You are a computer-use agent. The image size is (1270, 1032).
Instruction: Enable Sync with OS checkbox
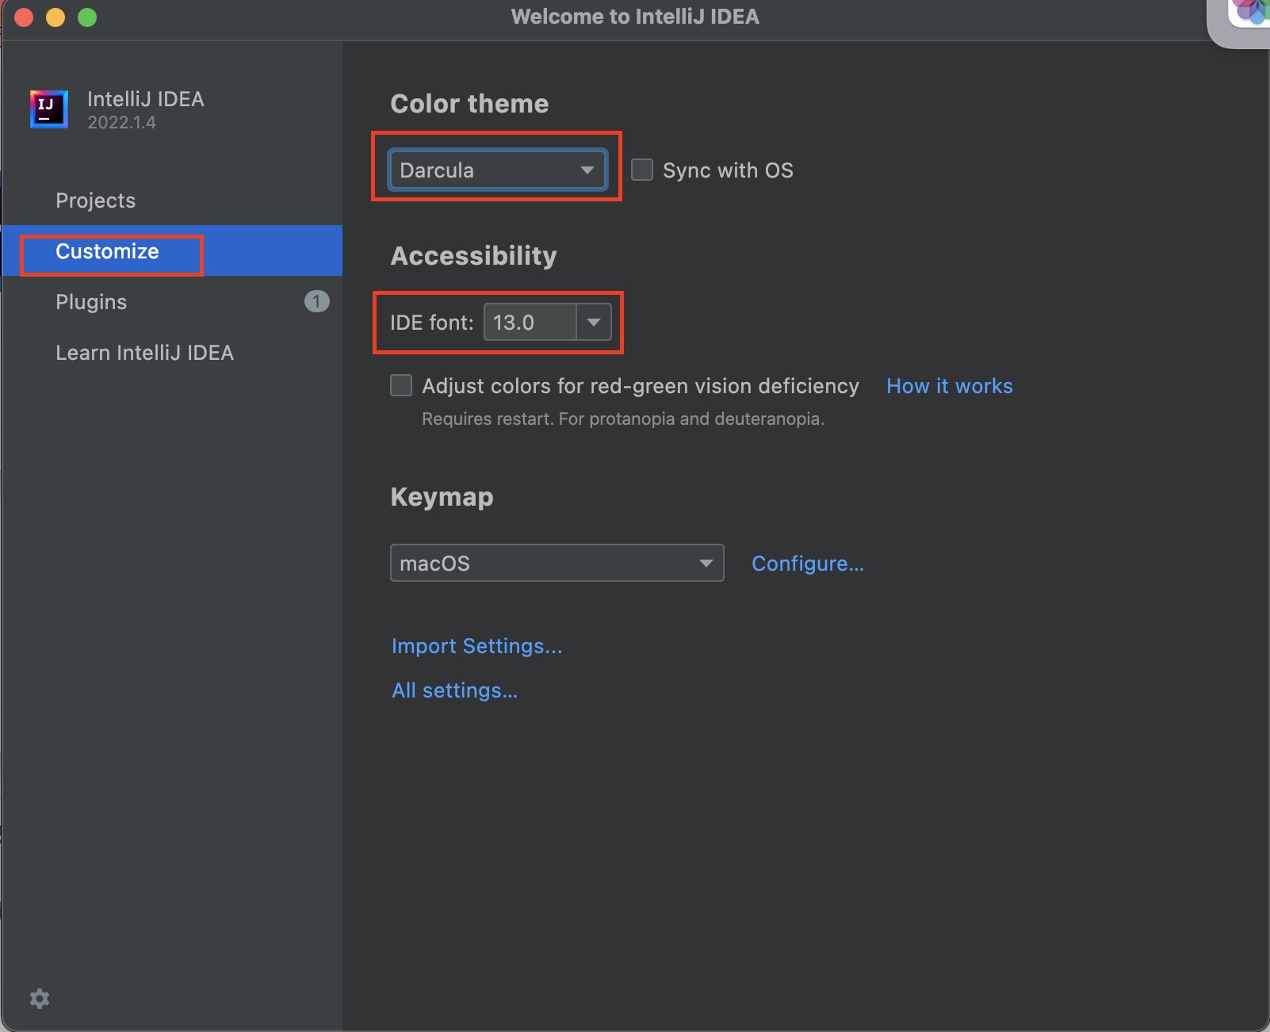coord(642,170)
